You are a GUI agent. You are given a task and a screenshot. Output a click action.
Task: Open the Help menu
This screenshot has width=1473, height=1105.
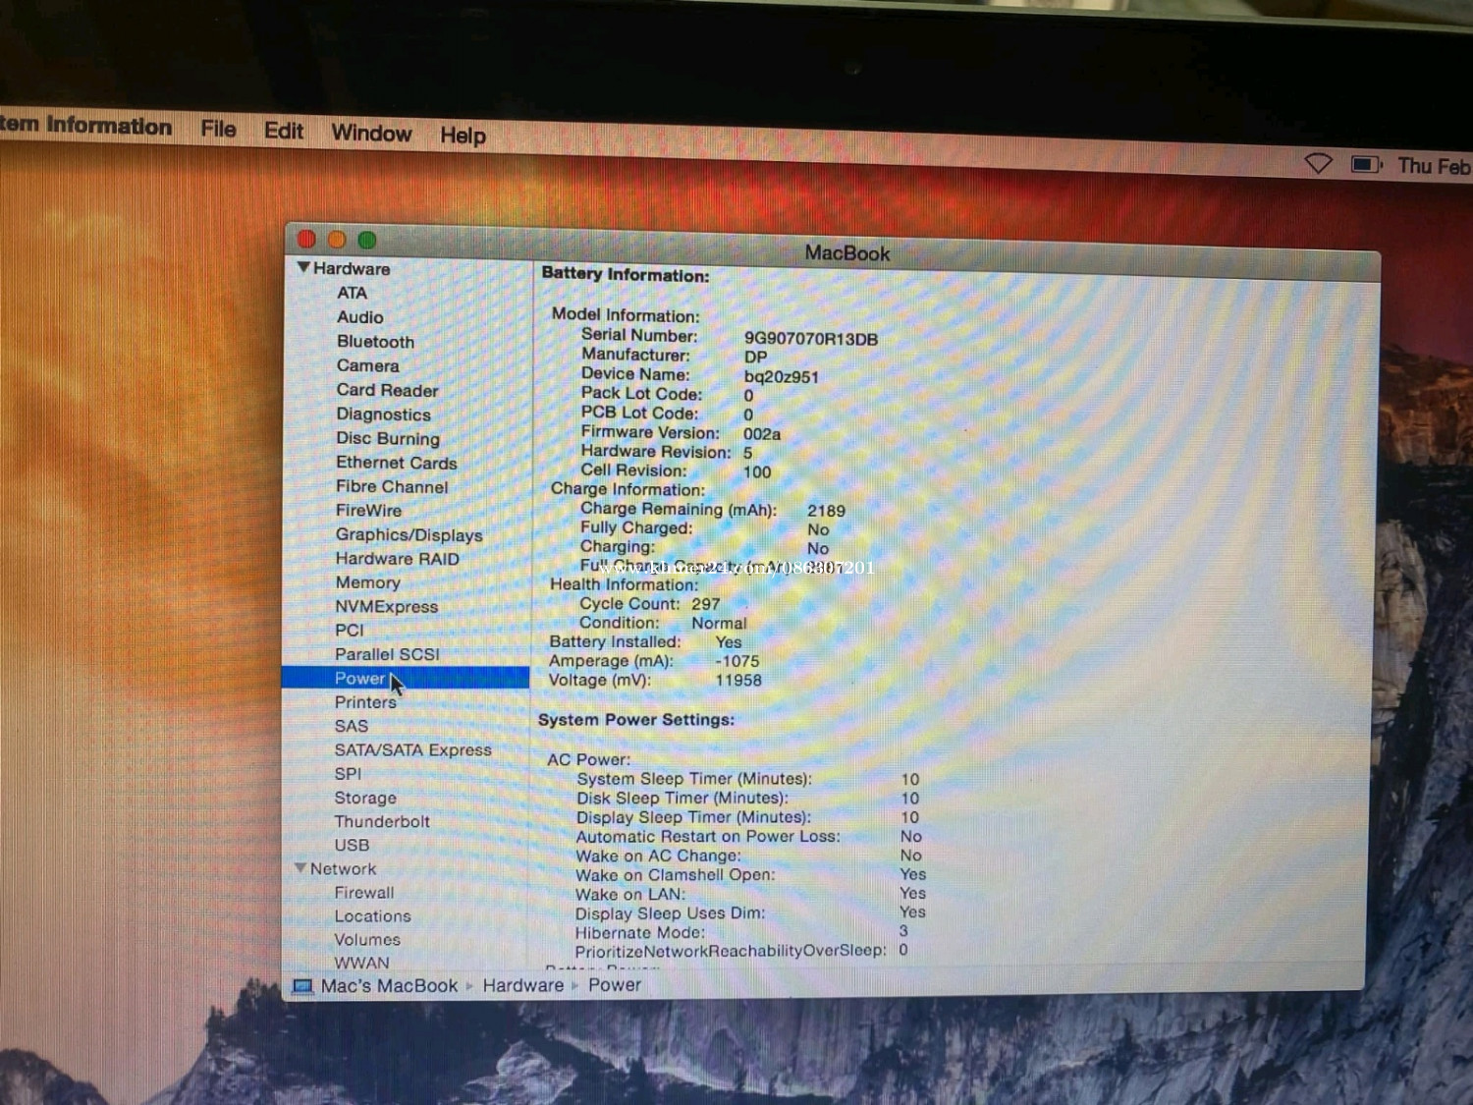click(x=463, y=136)
